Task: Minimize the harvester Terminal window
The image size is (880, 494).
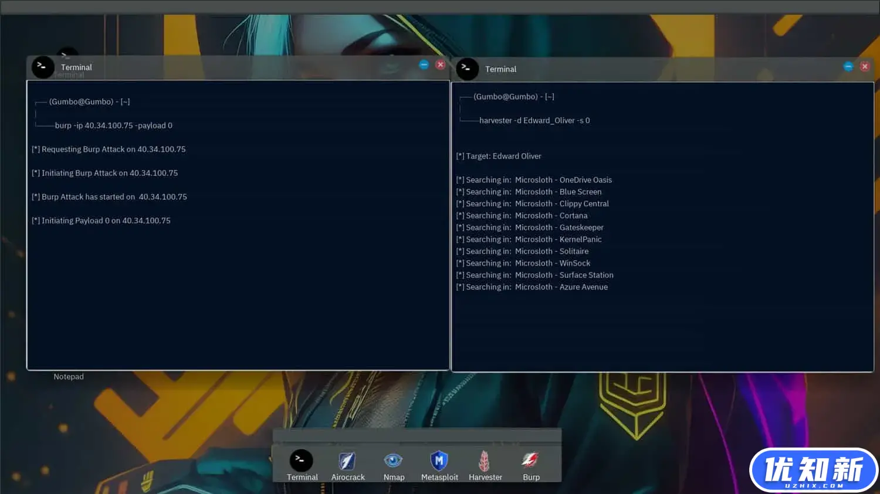Action: (x=848, y=66)
